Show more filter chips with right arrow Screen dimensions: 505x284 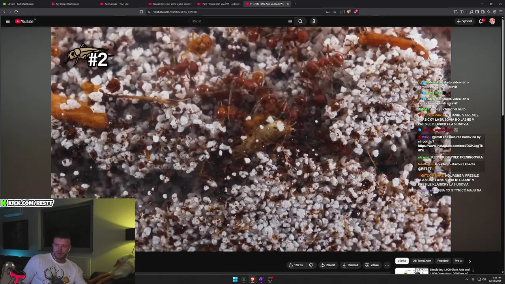469,261
